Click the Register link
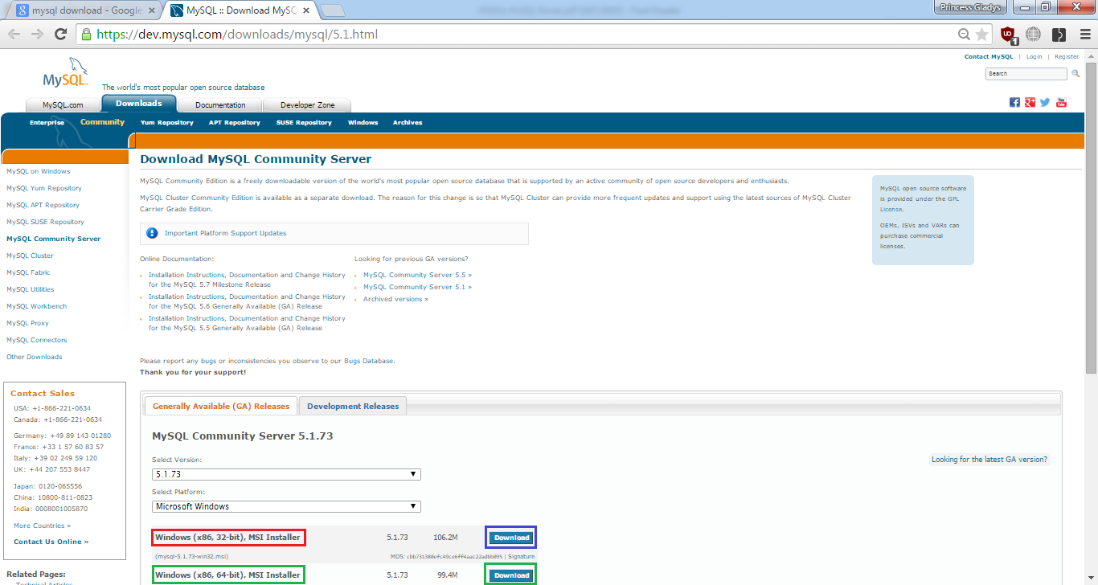The height and width of the screenshot is (585, 1098). [1067, 57]
